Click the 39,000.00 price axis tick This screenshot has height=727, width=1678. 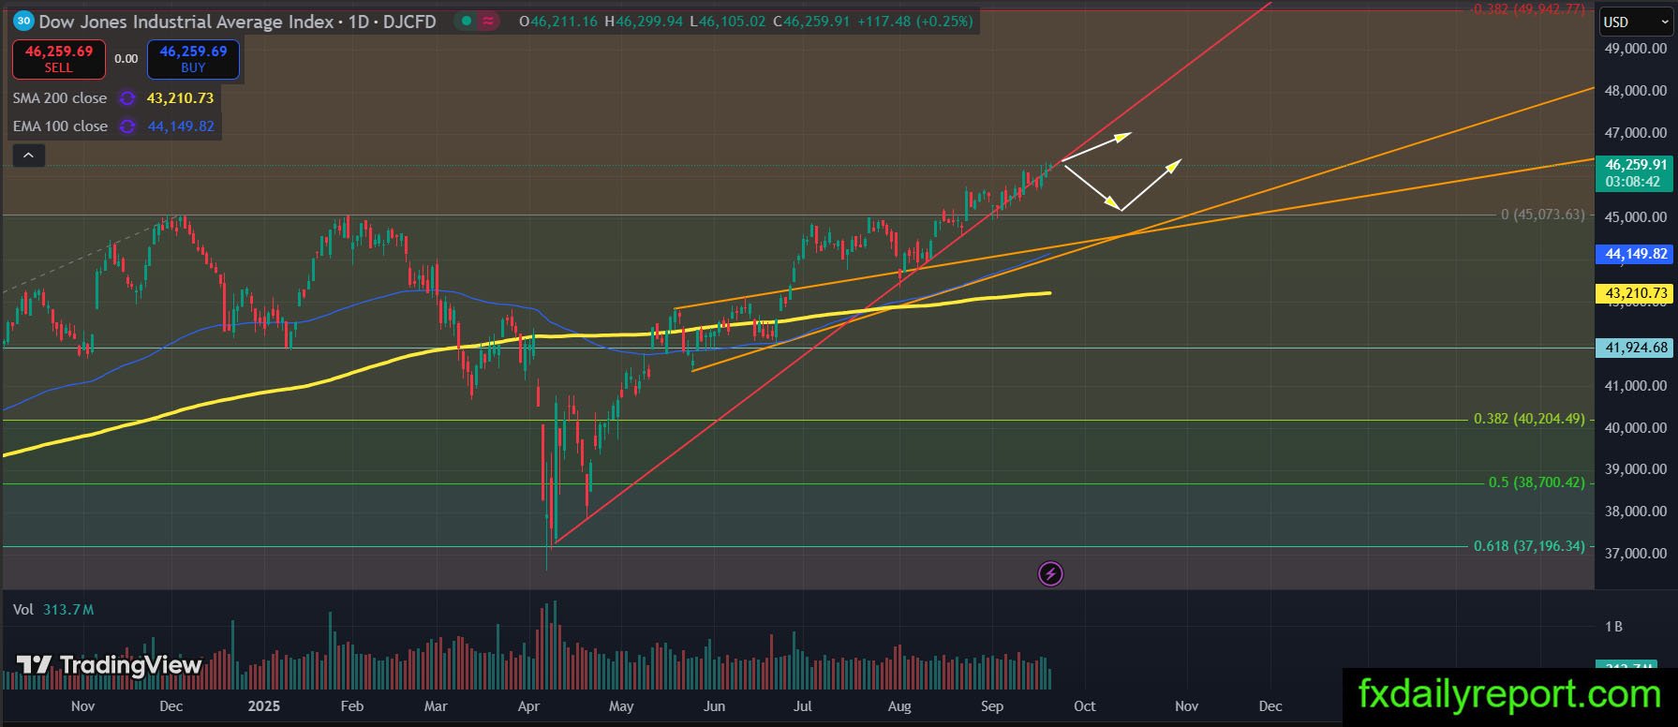[1636, 469]
